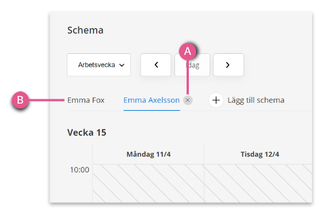Image resolution: width=319 pixels, height=211 pixels.
Task: Select the Emma Axelsson schedule tab
Action: pos(151,100)
